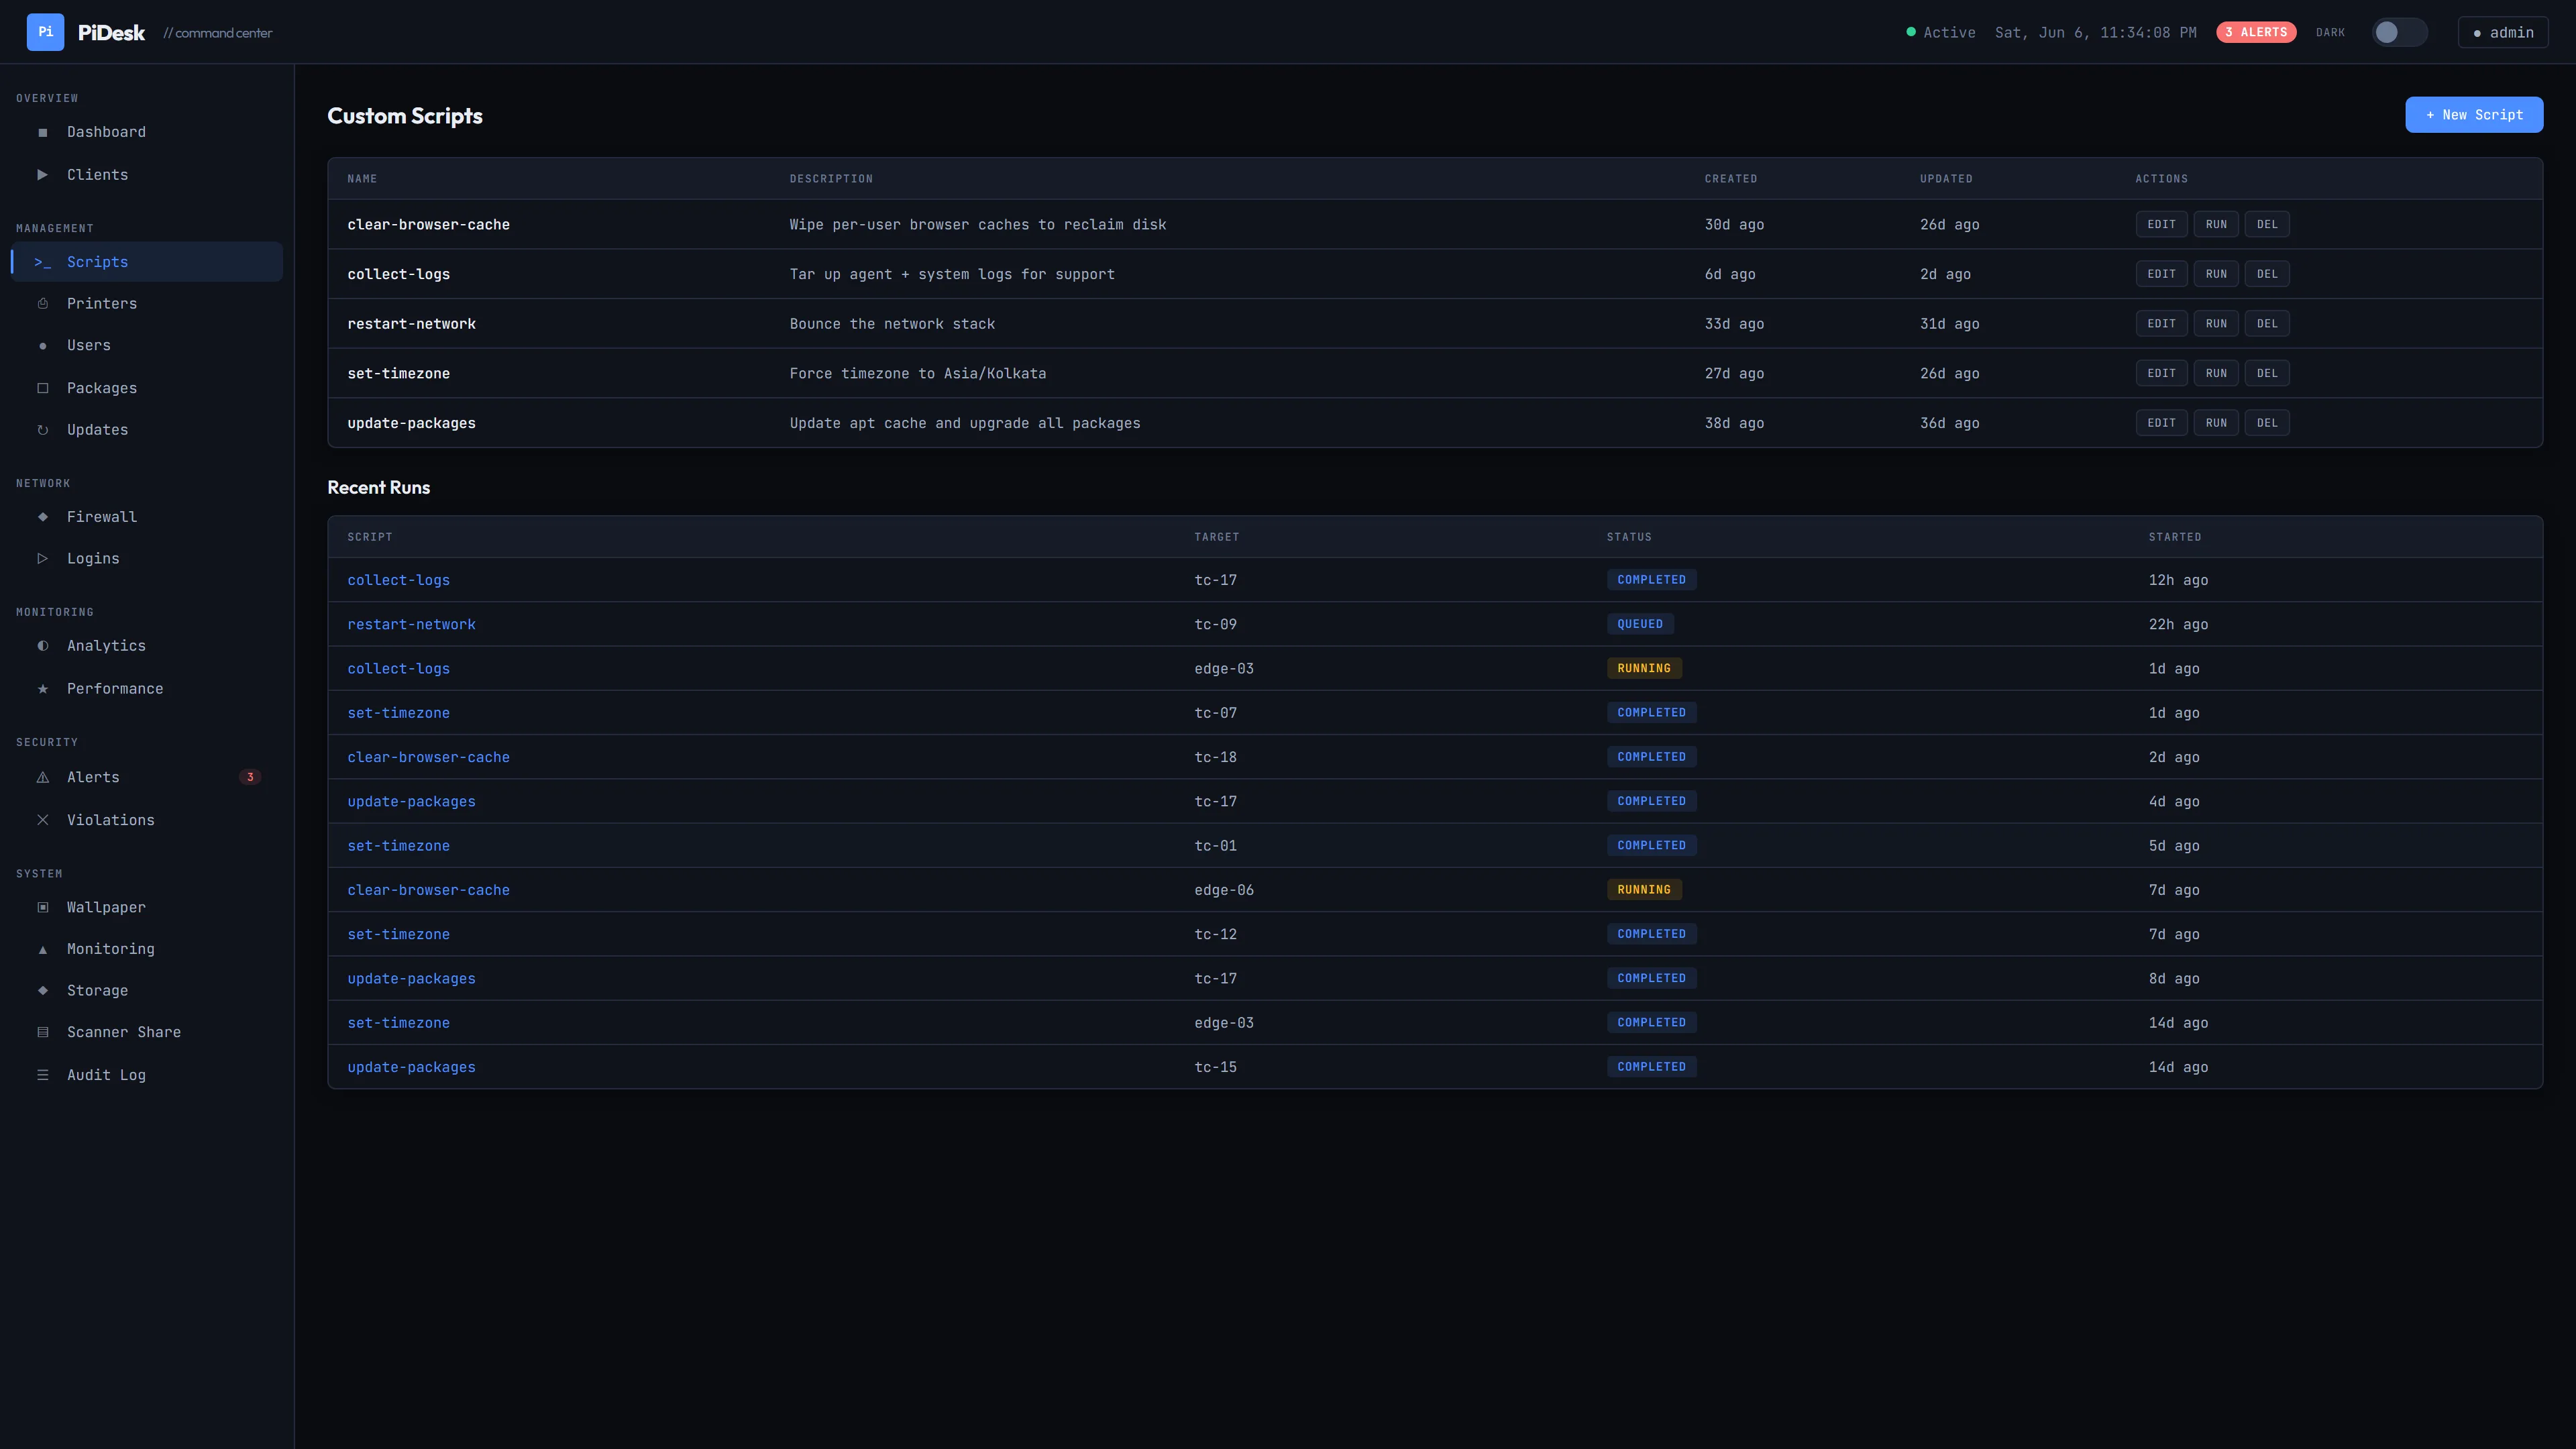Screen dimensions: 2576x1449
Task: Run the update-packages script
Action: pyautogui.click(x=2216, y=423)
